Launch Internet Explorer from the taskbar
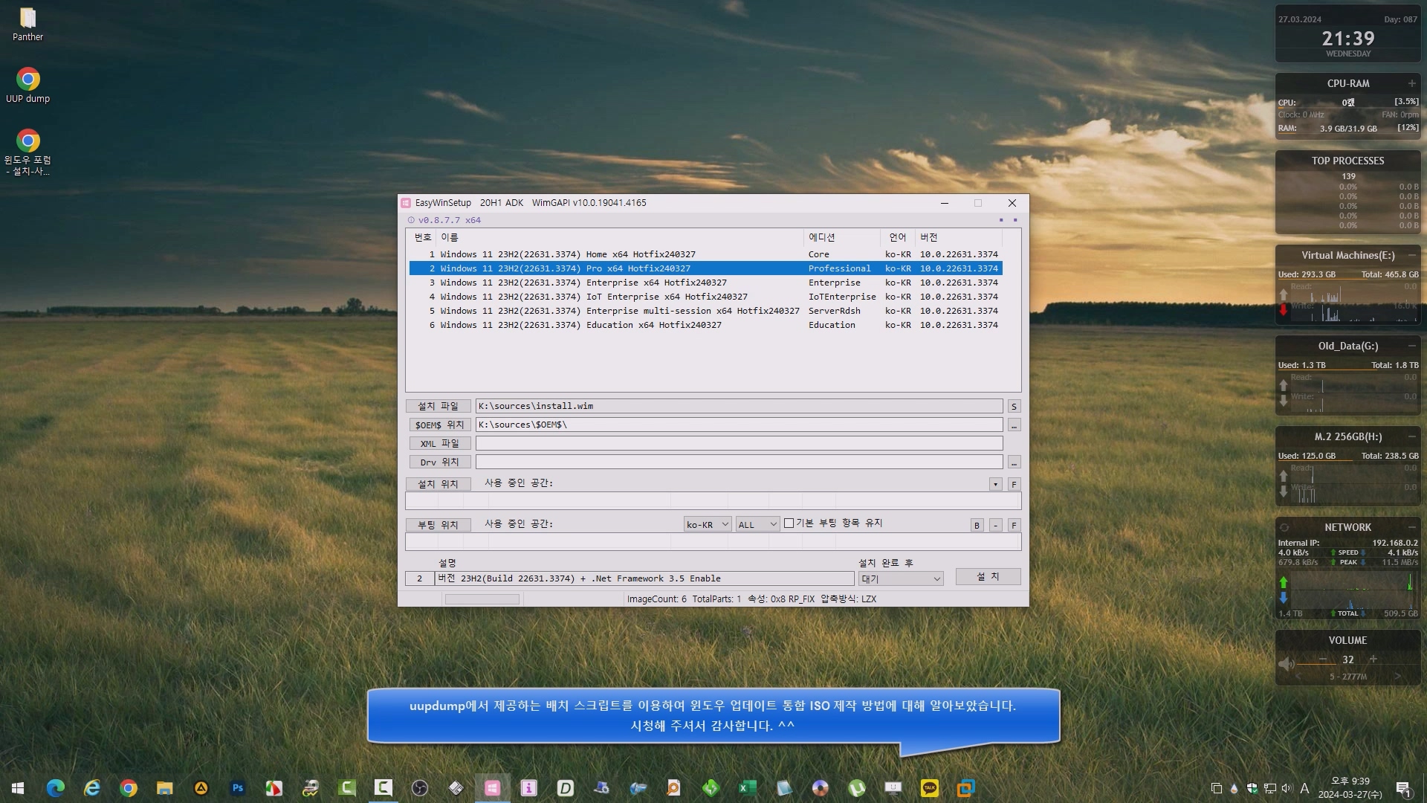Screen dimensions: 1427x803 coord(92,788)
